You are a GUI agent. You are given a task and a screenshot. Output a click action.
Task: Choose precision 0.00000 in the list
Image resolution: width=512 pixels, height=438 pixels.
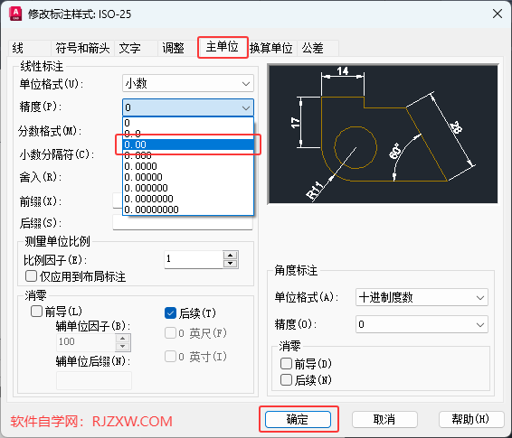[x=188, y=177]
